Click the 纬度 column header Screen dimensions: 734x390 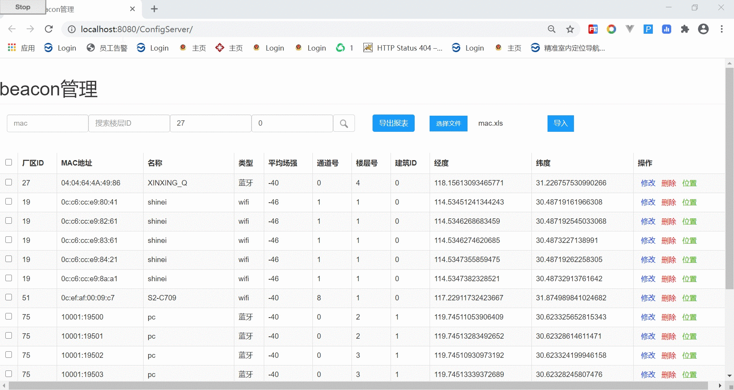coord(543,163)
